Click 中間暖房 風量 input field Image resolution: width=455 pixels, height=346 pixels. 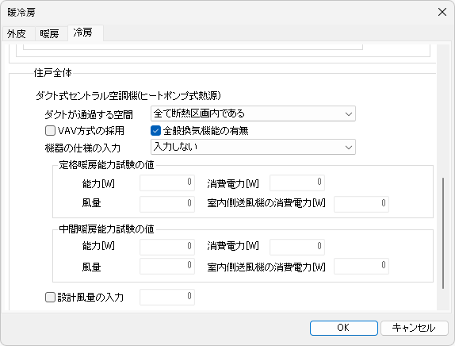click(x=167, y=266)
